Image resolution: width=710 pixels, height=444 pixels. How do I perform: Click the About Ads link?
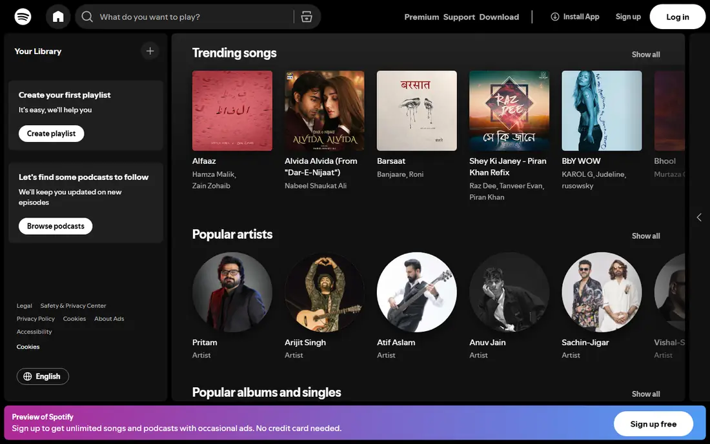click(109, 319)
